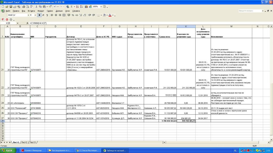Click the Windows пуск start button
The height and width of the screenshot is (153, 273).
click(x=7, y=150)
